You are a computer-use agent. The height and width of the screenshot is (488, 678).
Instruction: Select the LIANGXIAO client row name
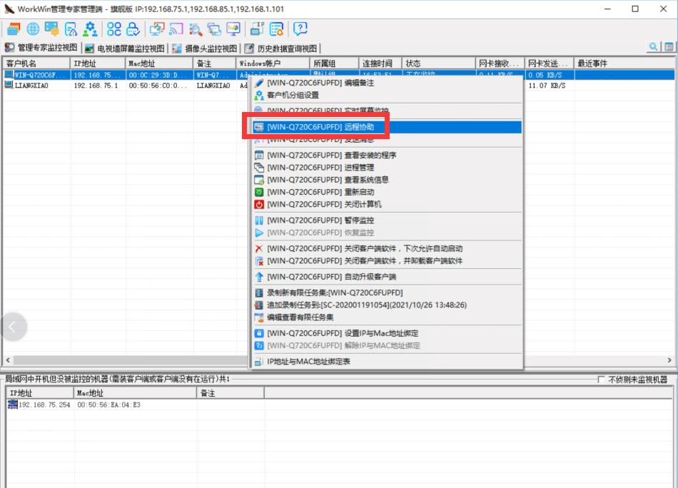(31, 86)
